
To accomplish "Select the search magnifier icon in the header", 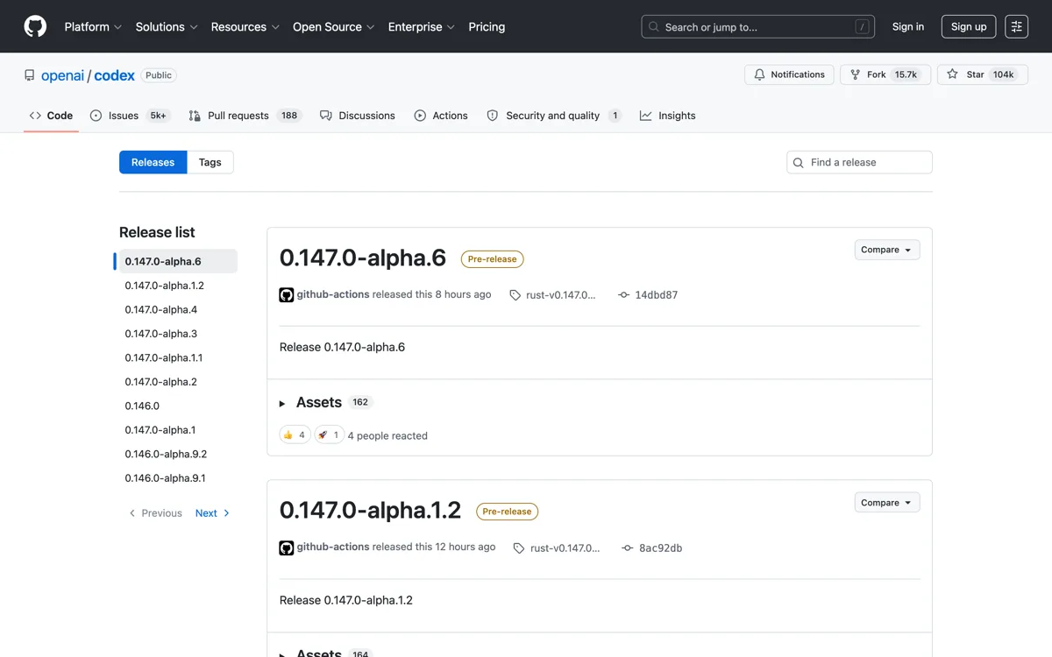I will coord(654,27).
